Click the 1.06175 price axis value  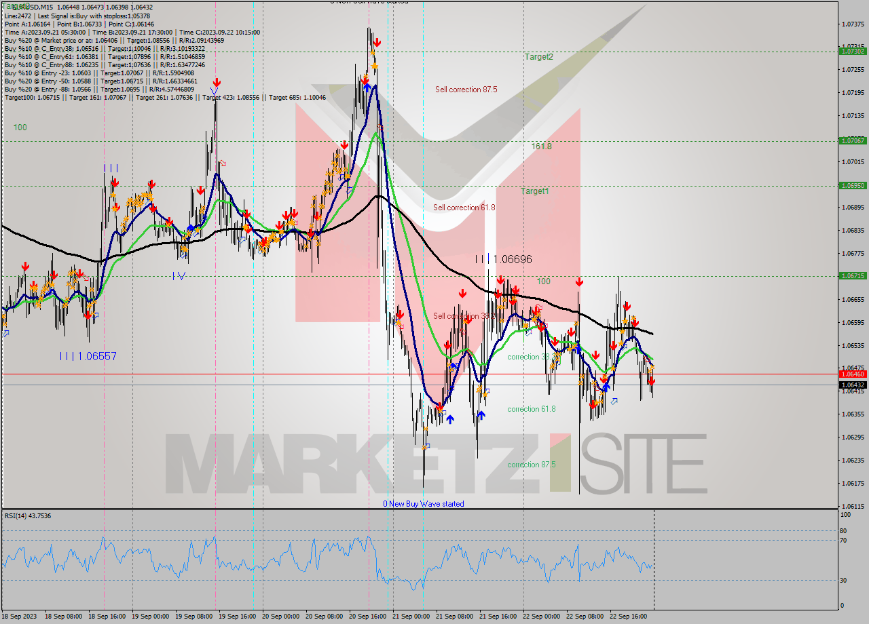point(852,483)
